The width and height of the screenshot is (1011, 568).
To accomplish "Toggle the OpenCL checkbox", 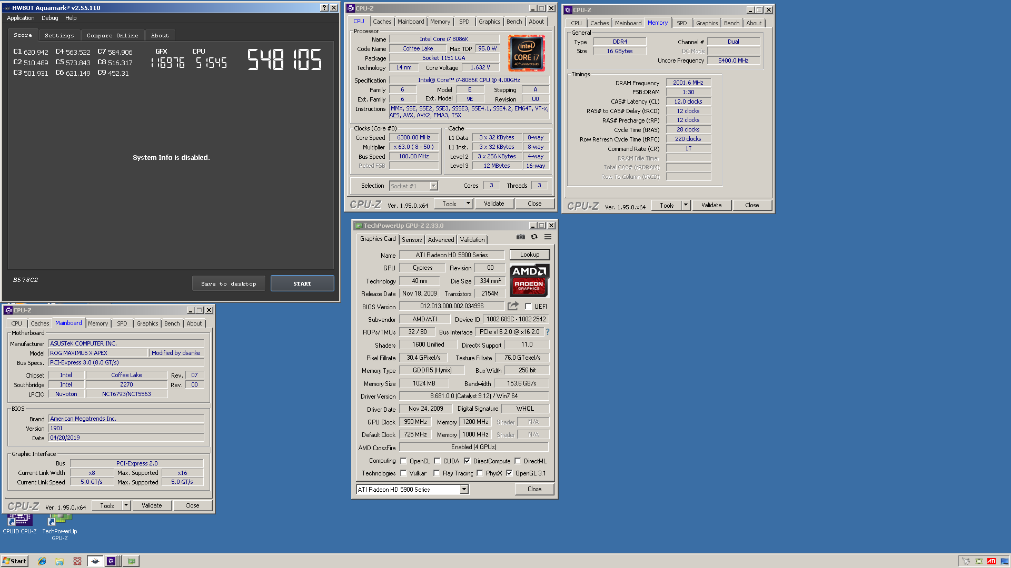I will pos(403,461).
